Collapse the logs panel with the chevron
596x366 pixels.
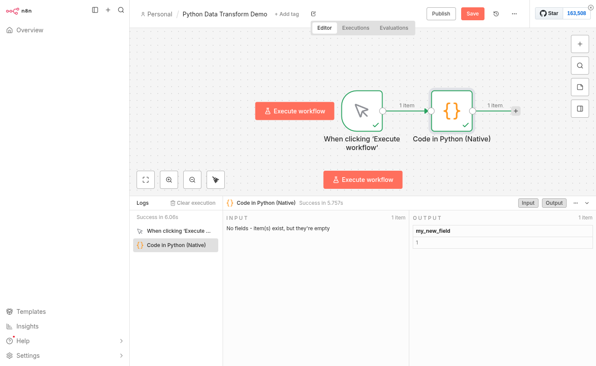[587, 203]
